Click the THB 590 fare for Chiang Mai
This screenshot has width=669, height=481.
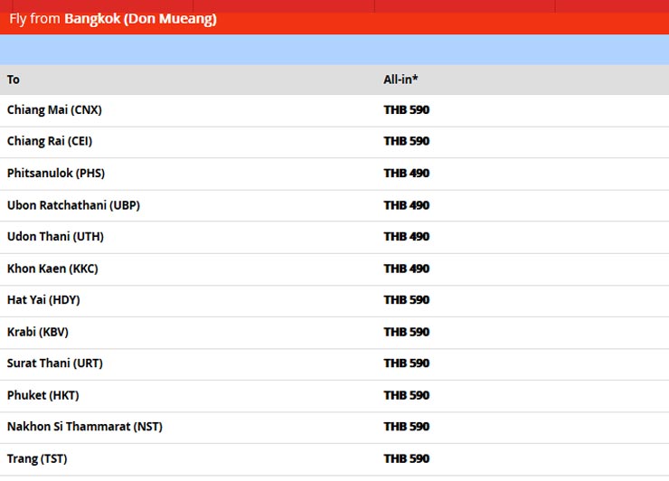[x=406, y=110]
